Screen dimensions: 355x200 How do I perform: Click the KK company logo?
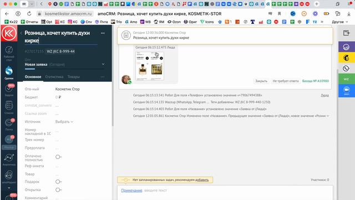tap(9, 33)
